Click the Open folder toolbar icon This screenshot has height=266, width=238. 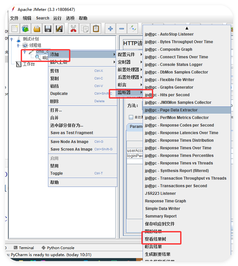37,28
